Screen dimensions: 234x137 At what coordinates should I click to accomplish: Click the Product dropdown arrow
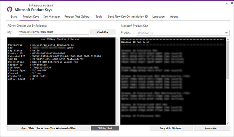click(226, 33)
